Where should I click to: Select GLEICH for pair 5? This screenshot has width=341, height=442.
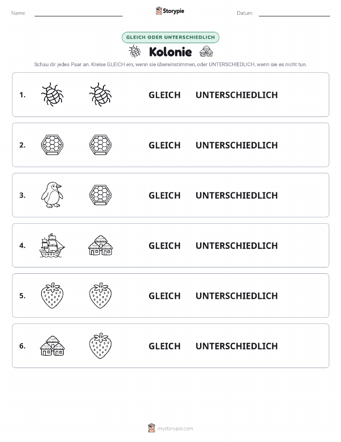pos(164,295)
